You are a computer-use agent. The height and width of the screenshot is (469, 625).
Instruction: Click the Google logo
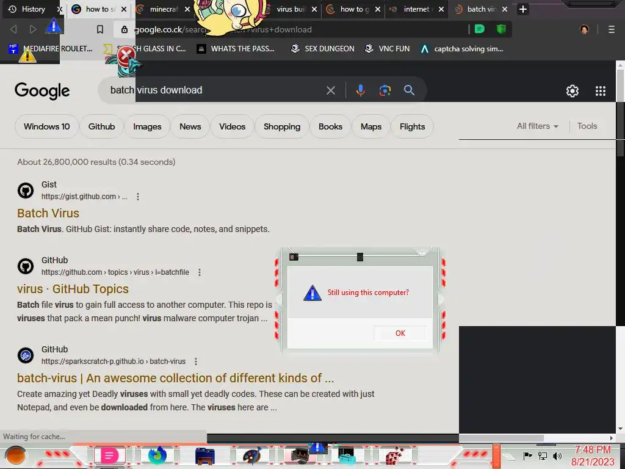click(42, 91)
